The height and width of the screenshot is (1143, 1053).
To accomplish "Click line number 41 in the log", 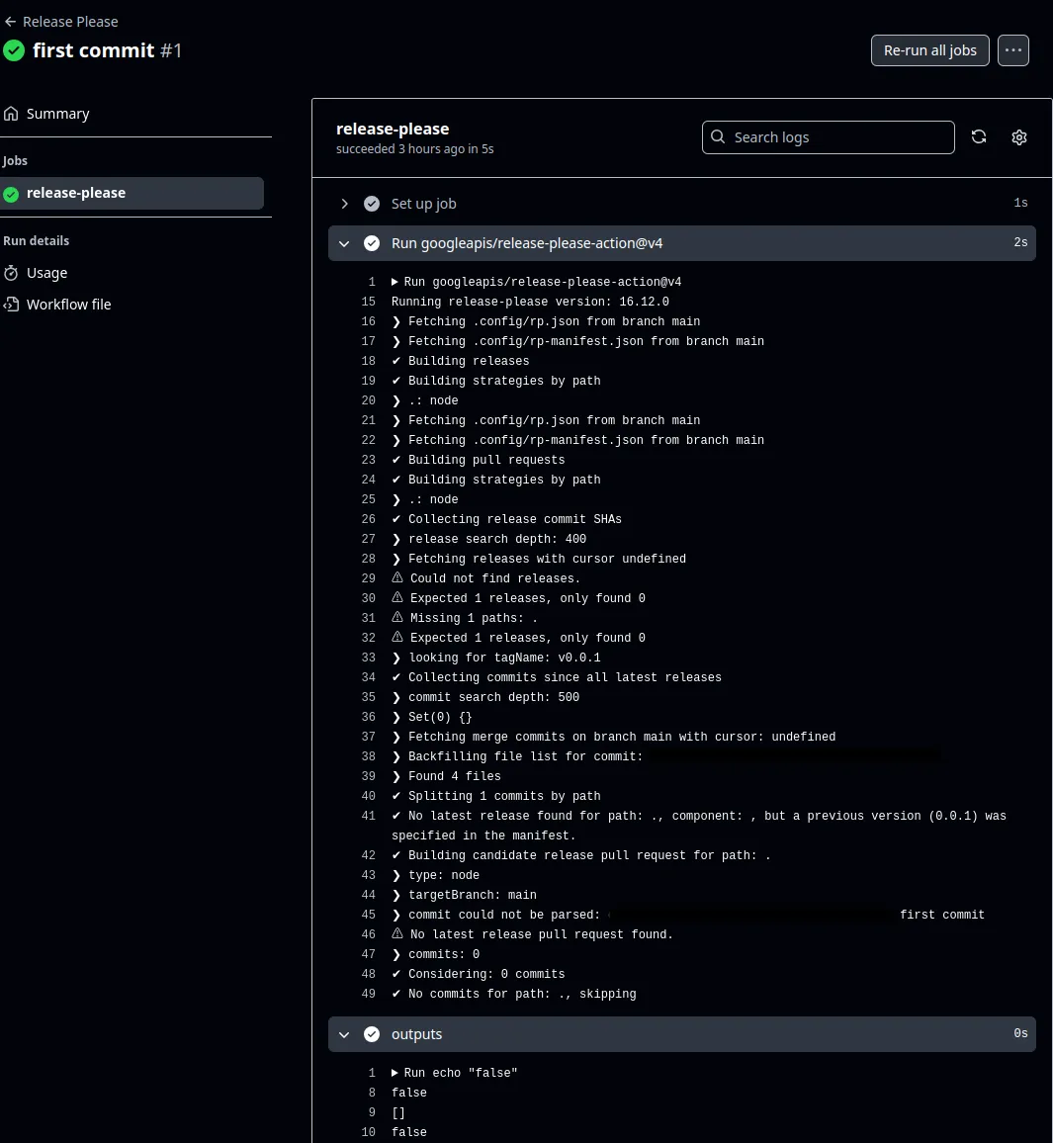I will tap(368, 816).
